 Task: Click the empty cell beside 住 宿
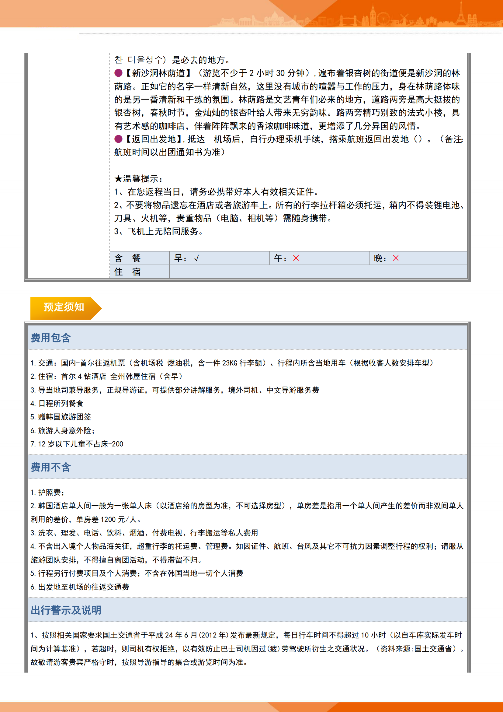(318, 272)
